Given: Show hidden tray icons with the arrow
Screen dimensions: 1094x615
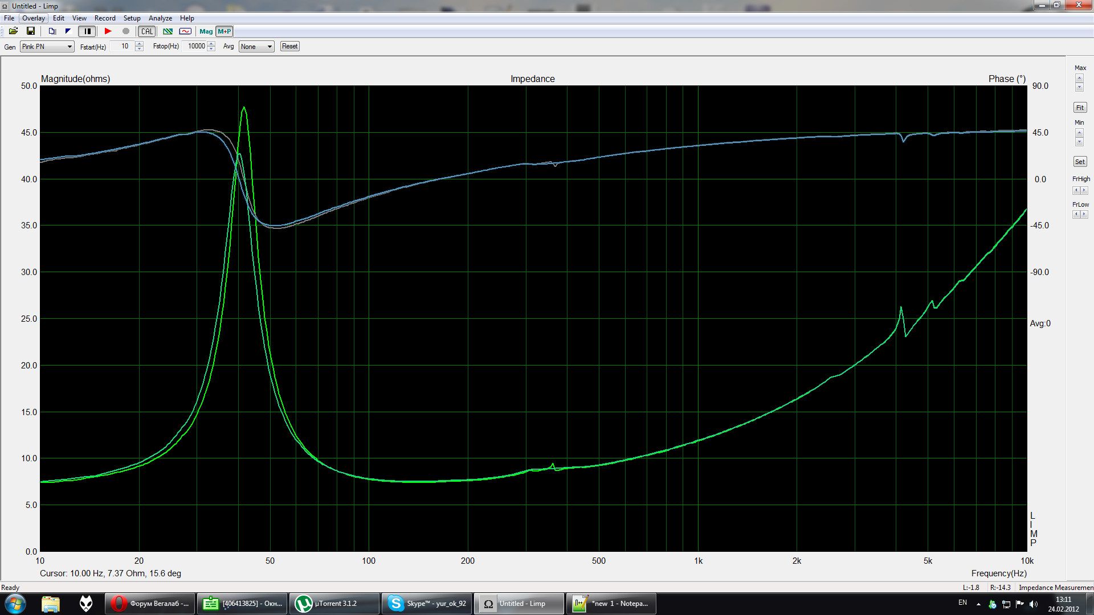Looking at the screenshot, I should 978,604.
